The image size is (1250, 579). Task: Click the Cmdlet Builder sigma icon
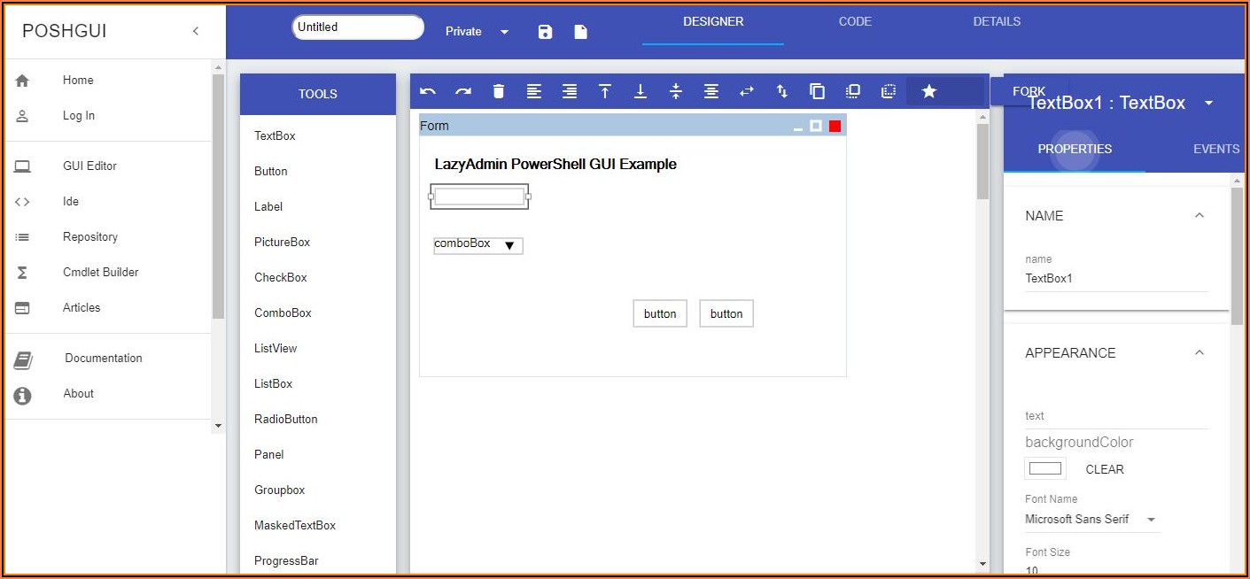tap(22, 273)
